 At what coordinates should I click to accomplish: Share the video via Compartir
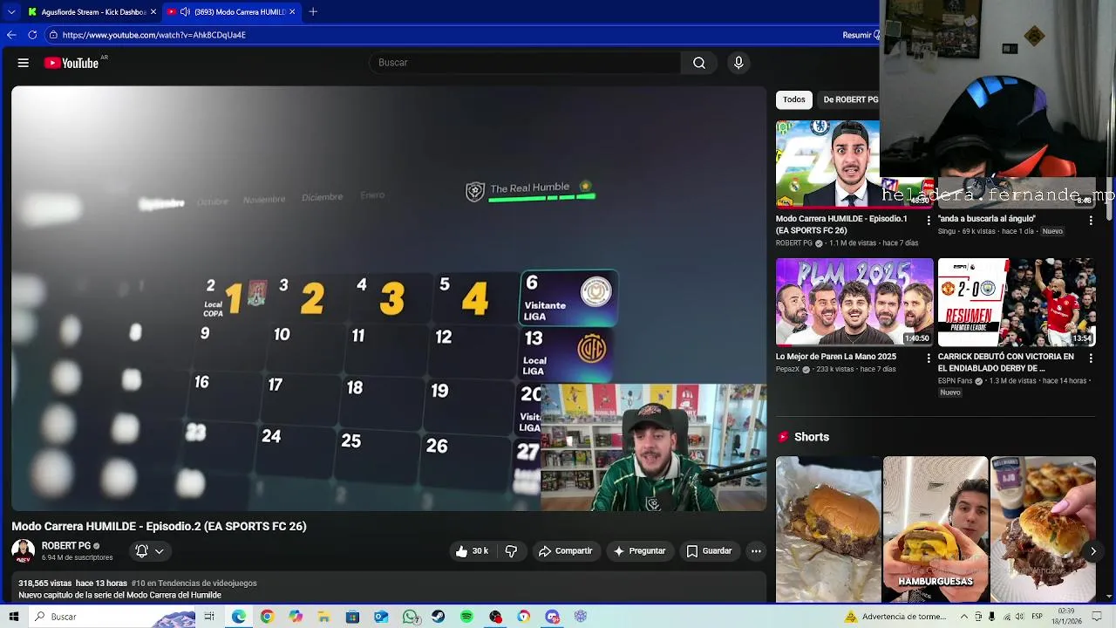565,551
